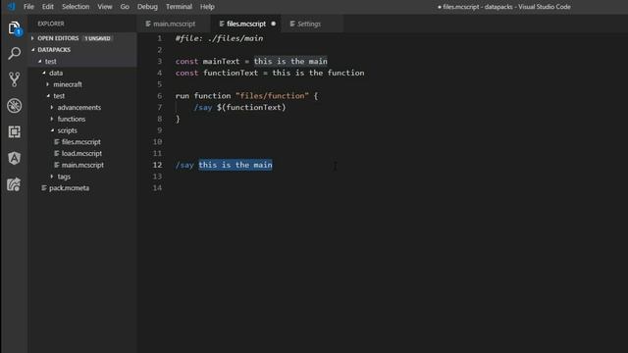The height and width of the screenshot is (353, 628).
Task: Open load.mcscript from the explorer tree
Action: (x=81, y=153)
